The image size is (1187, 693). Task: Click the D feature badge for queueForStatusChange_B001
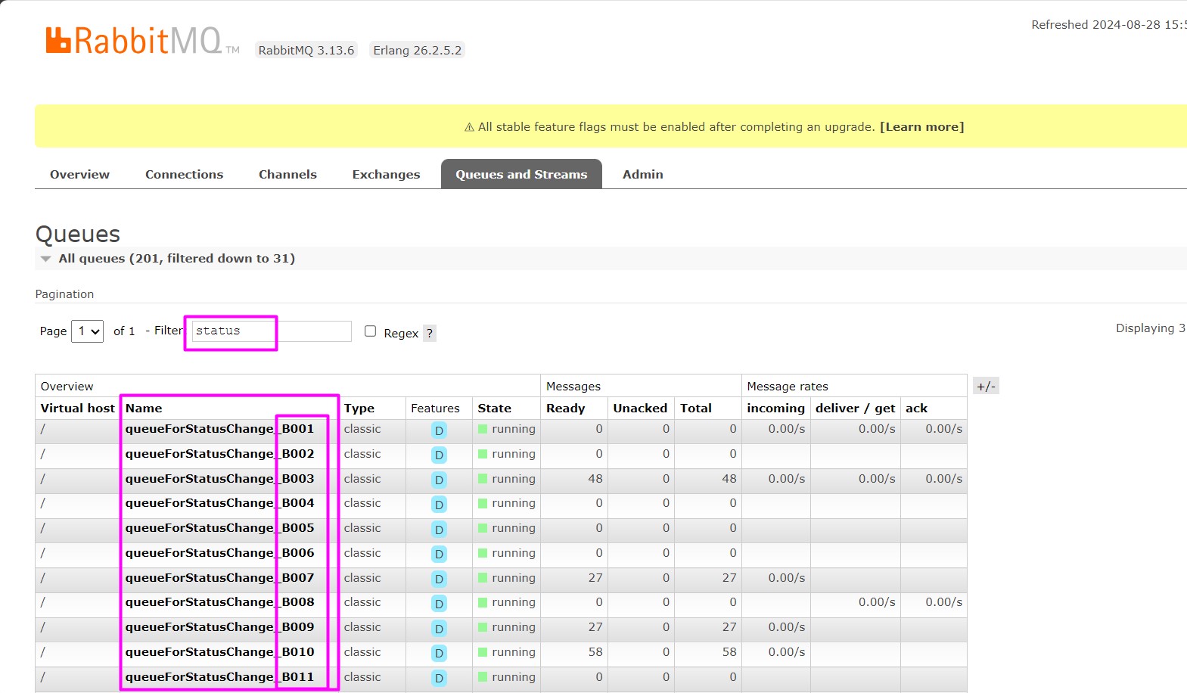point(439,430)
